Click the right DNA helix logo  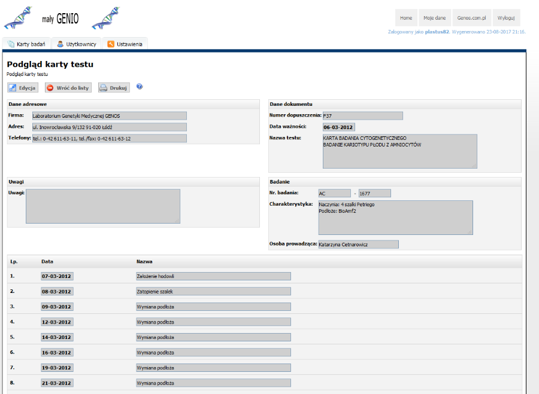coord(106,19)
